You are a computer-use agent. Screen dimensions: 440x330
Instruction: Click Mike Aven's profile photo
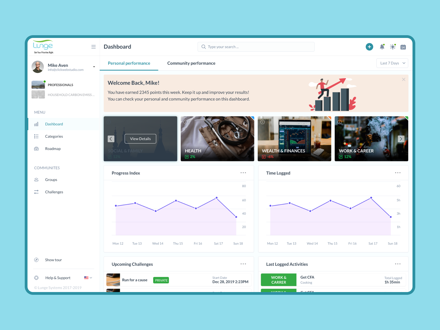38,67
